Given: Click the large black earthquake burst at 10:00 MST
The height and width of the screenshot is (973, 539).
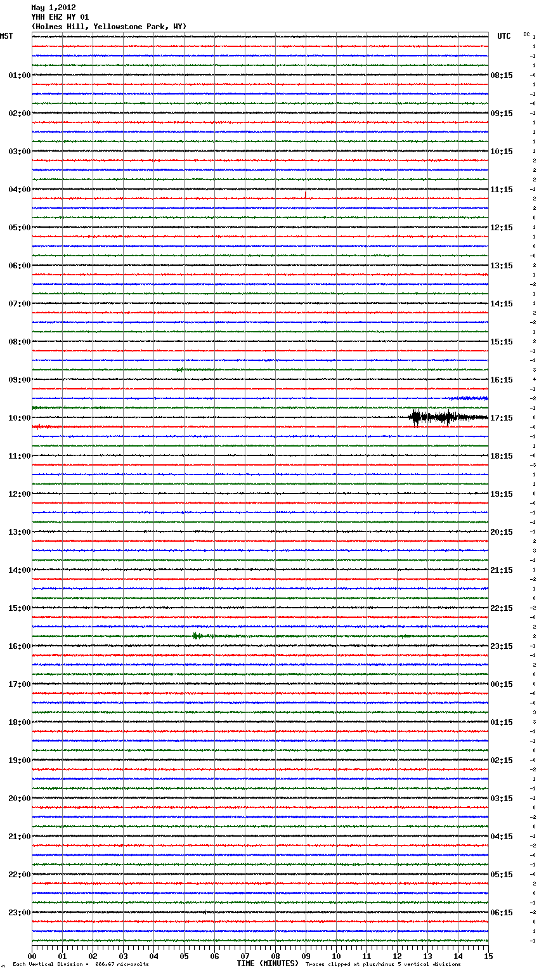Looking at the screenshot, I should pos(449,417).
